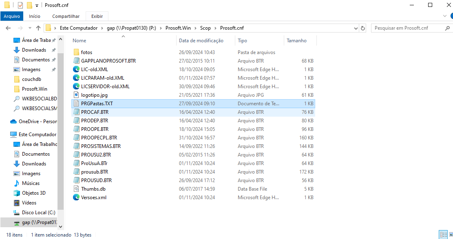453x239 pixels.
Task: Click Downloads quick access arrow icon
Action: (16, 50)
